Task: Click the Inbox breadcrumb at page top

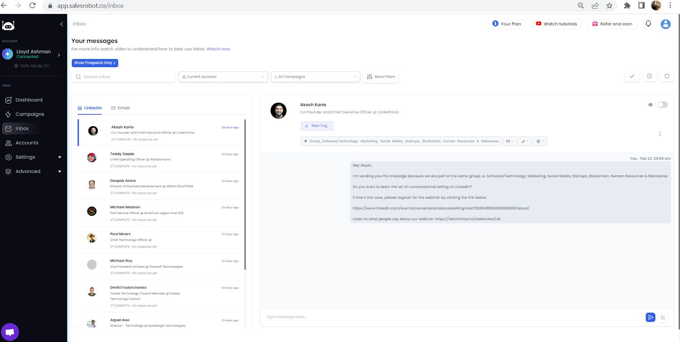Action: [x=79, y=24]
